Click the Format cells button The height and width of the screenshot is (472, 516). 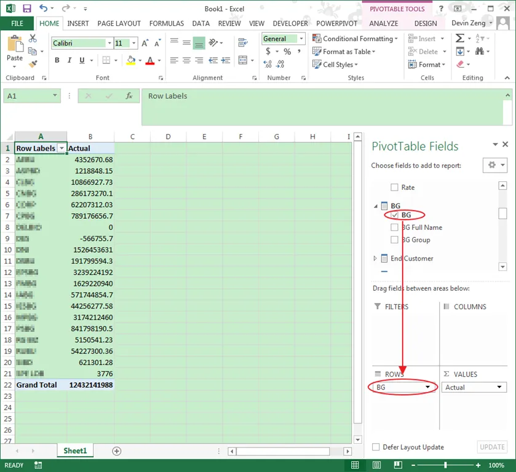pos(426,65)
